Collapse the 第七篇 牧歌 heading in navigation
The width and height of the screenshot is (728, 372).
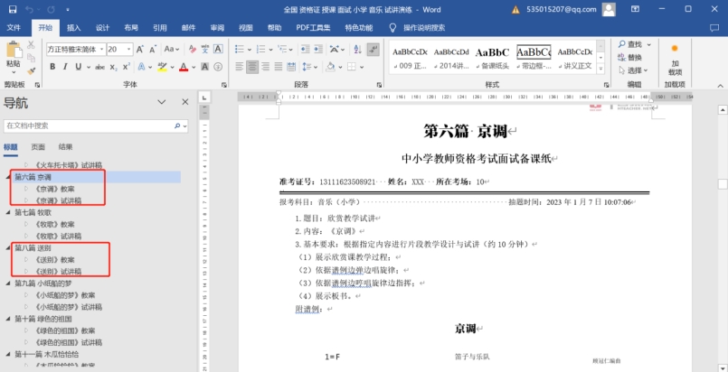[x=8, y=212]
